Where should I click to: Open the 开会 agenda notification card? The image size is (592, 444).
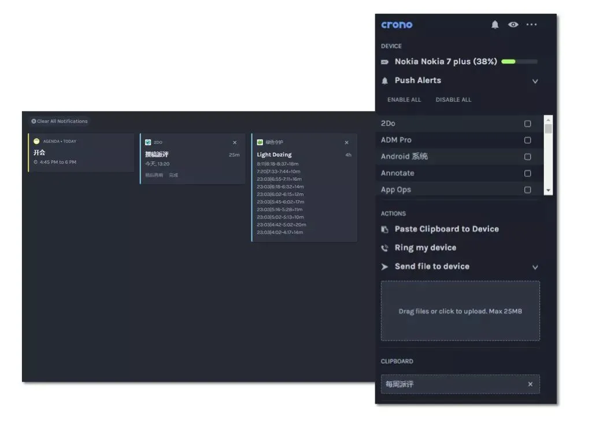81,153
